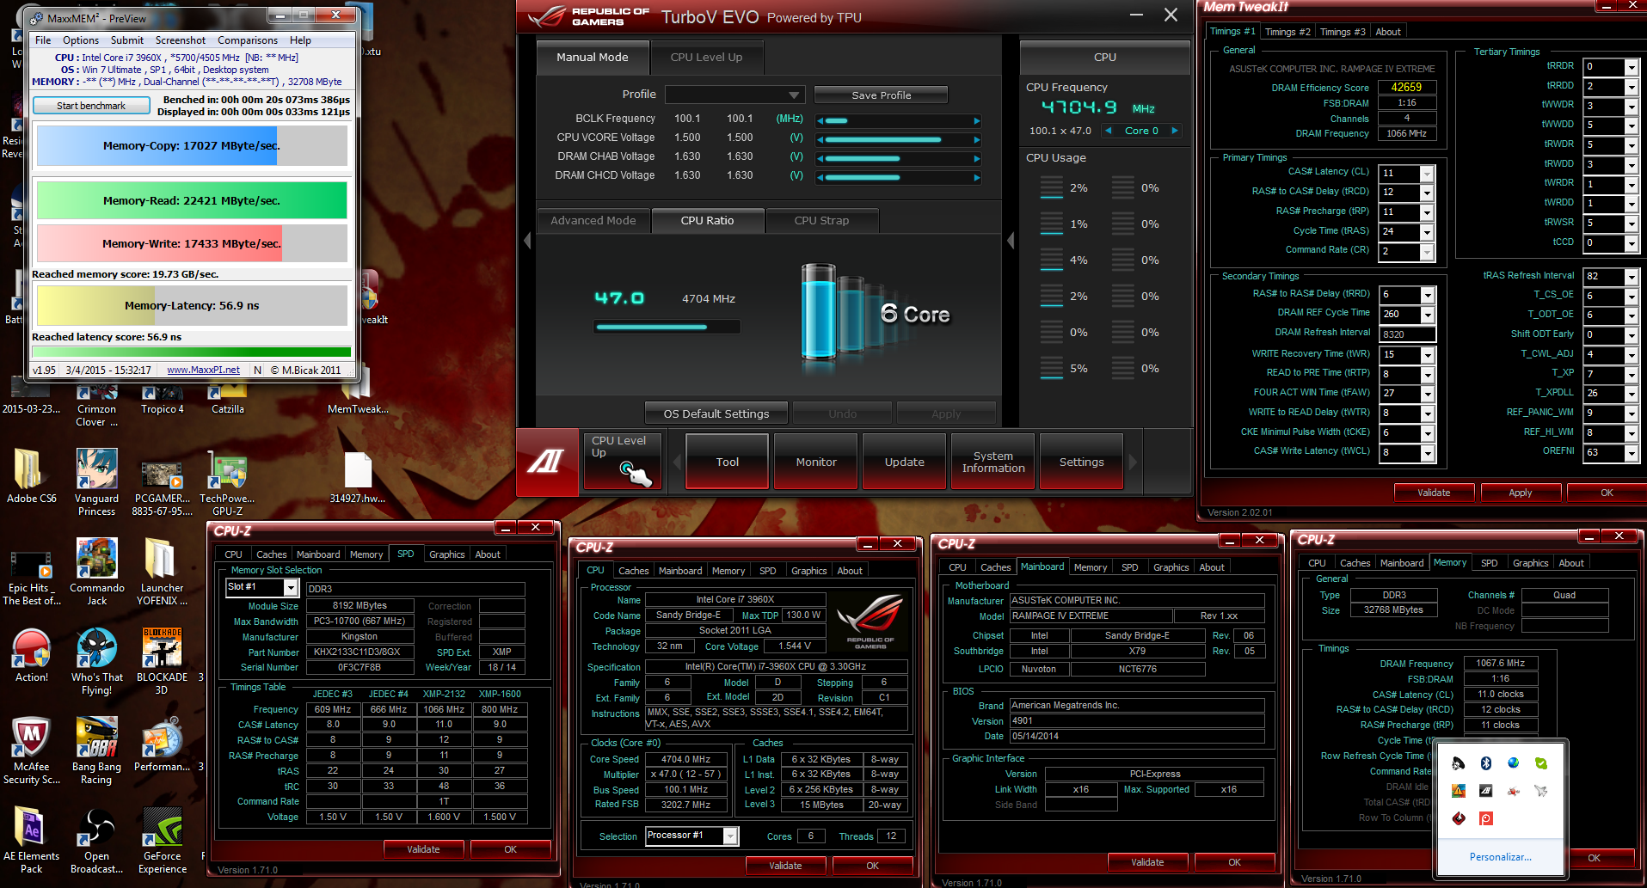Image resolution: width=1647 pixels, height=888 pixels.
Task: Open PCGAMER video file on desktop
Action: tap(162, 488)
